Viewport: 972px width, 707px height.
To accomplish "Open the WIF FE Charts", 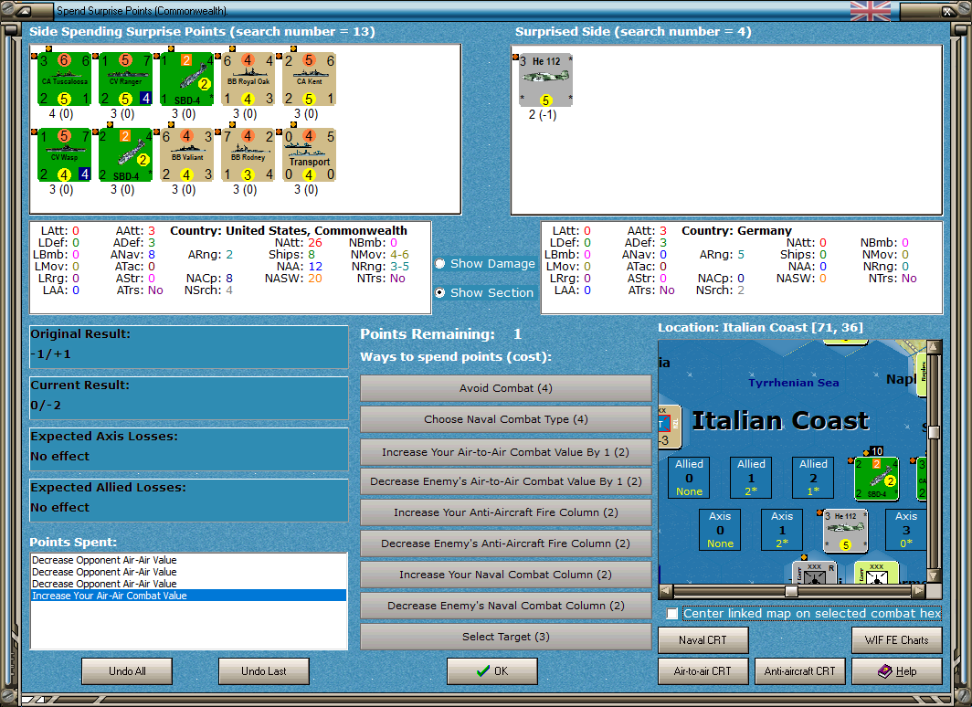I will [897, 640].
